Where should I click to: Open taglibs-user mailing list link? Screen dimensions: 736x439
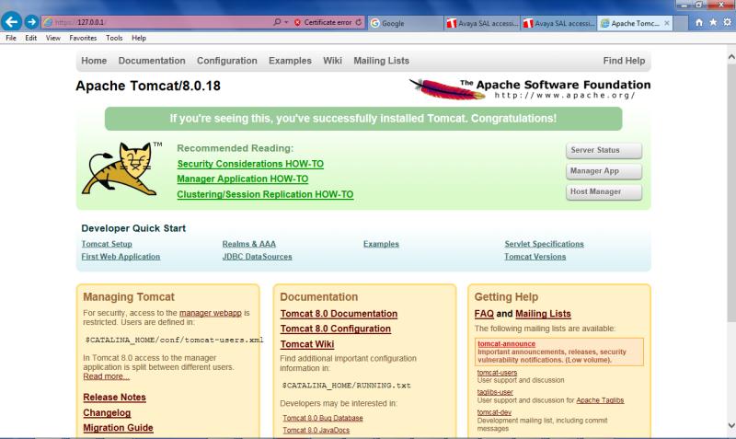[x=495, y=392]
